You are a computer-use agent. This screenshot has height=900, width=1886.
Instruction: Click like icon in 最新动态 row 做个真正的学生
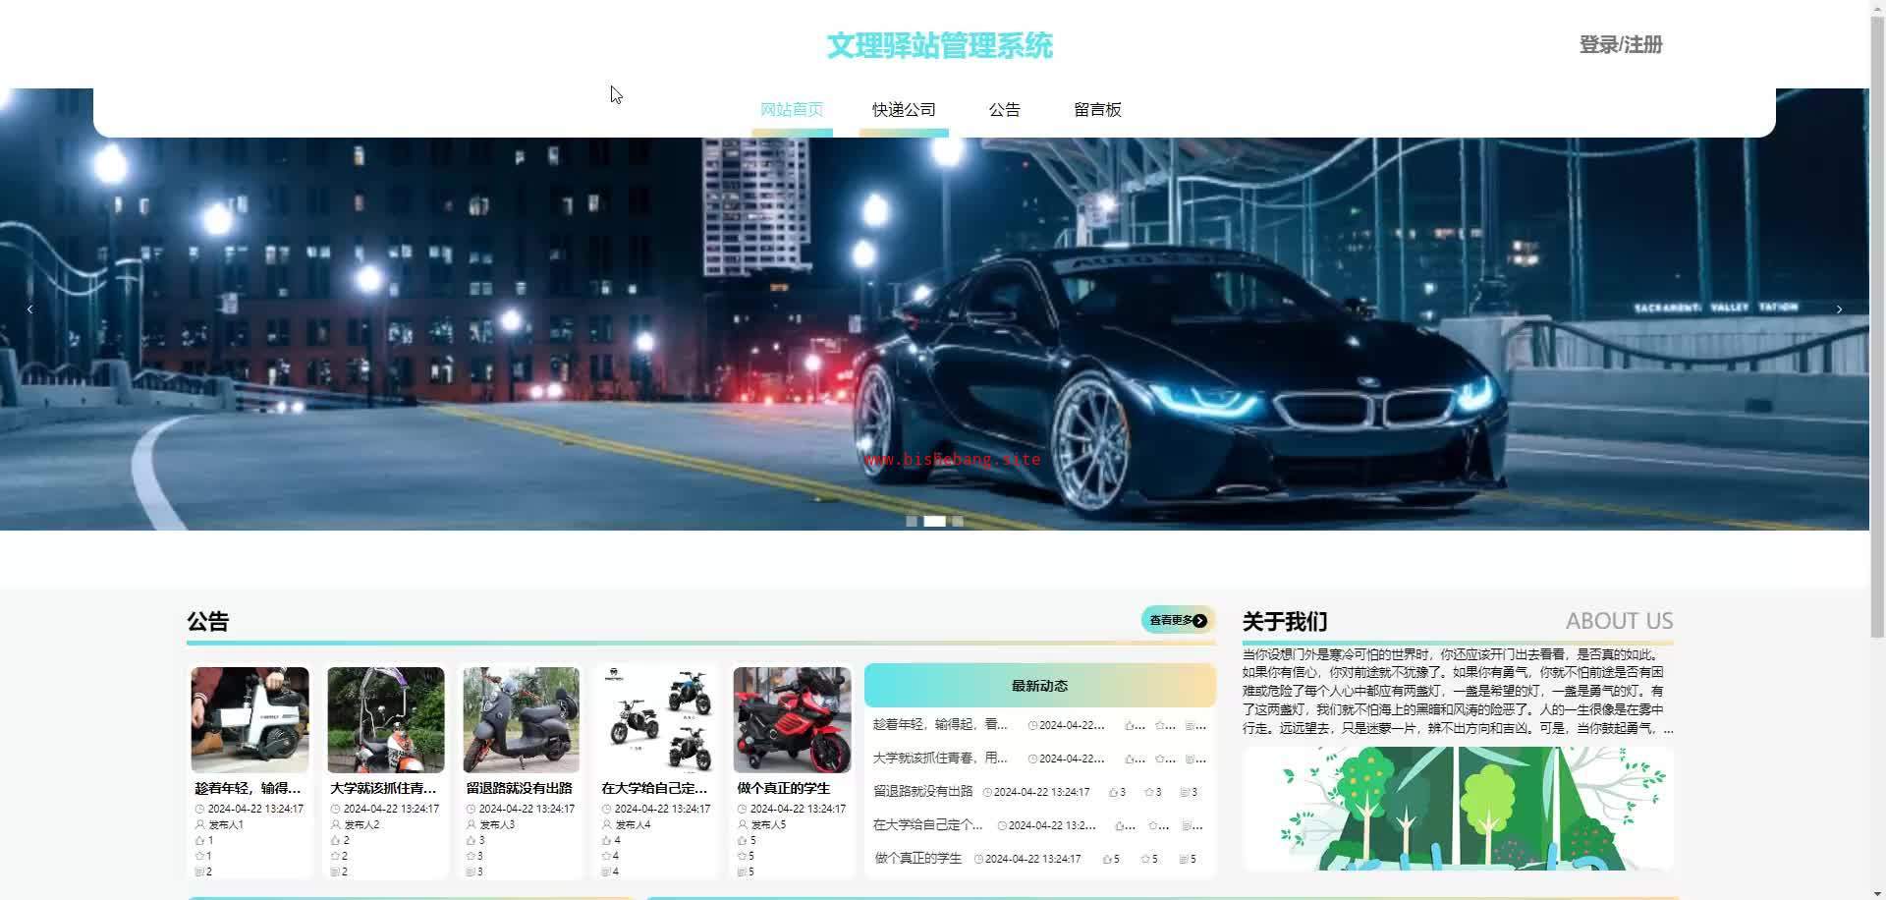pos(1107,859)
